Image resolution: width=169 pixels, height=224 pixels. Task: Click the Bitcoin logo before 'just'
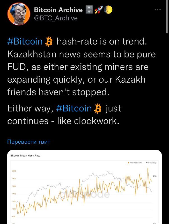click(x=98, y=108)
